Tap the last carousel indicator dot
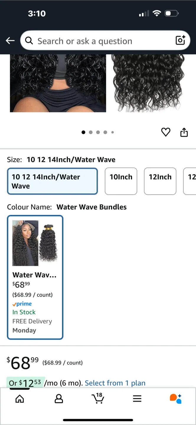Viewport: 196px width, 425px height. click(112, 132)
